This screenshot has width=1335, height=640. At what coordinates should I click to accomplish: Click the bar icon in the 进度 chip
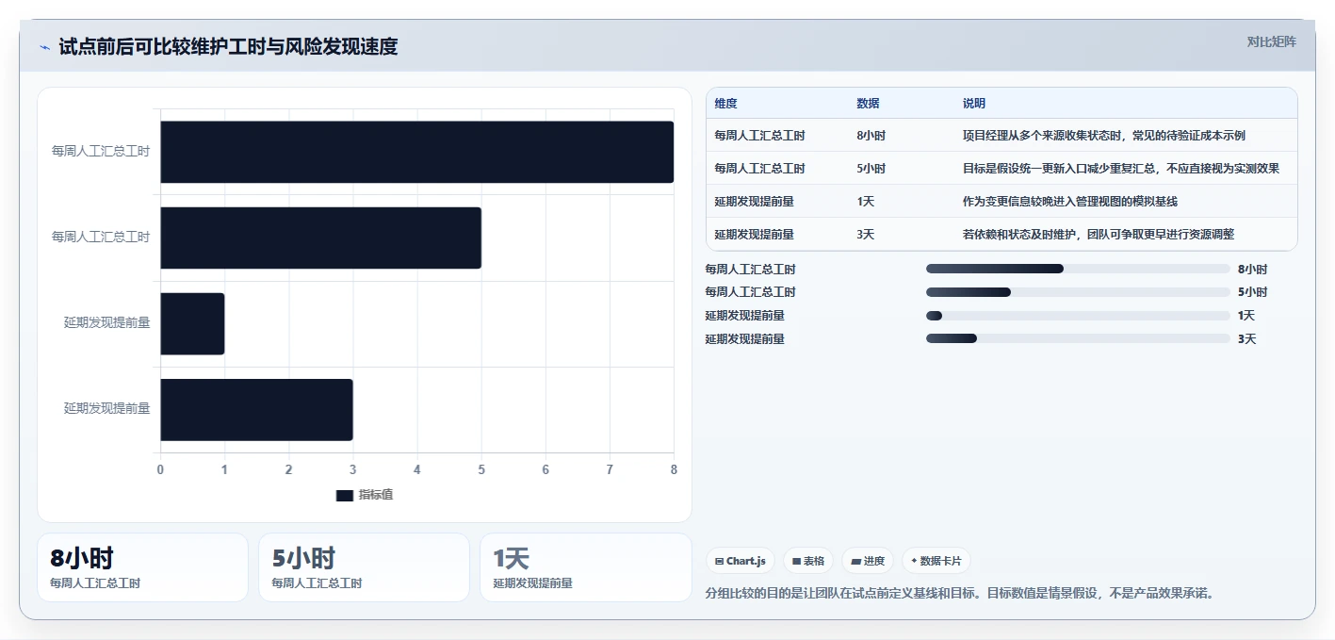(x=855, y=561)
